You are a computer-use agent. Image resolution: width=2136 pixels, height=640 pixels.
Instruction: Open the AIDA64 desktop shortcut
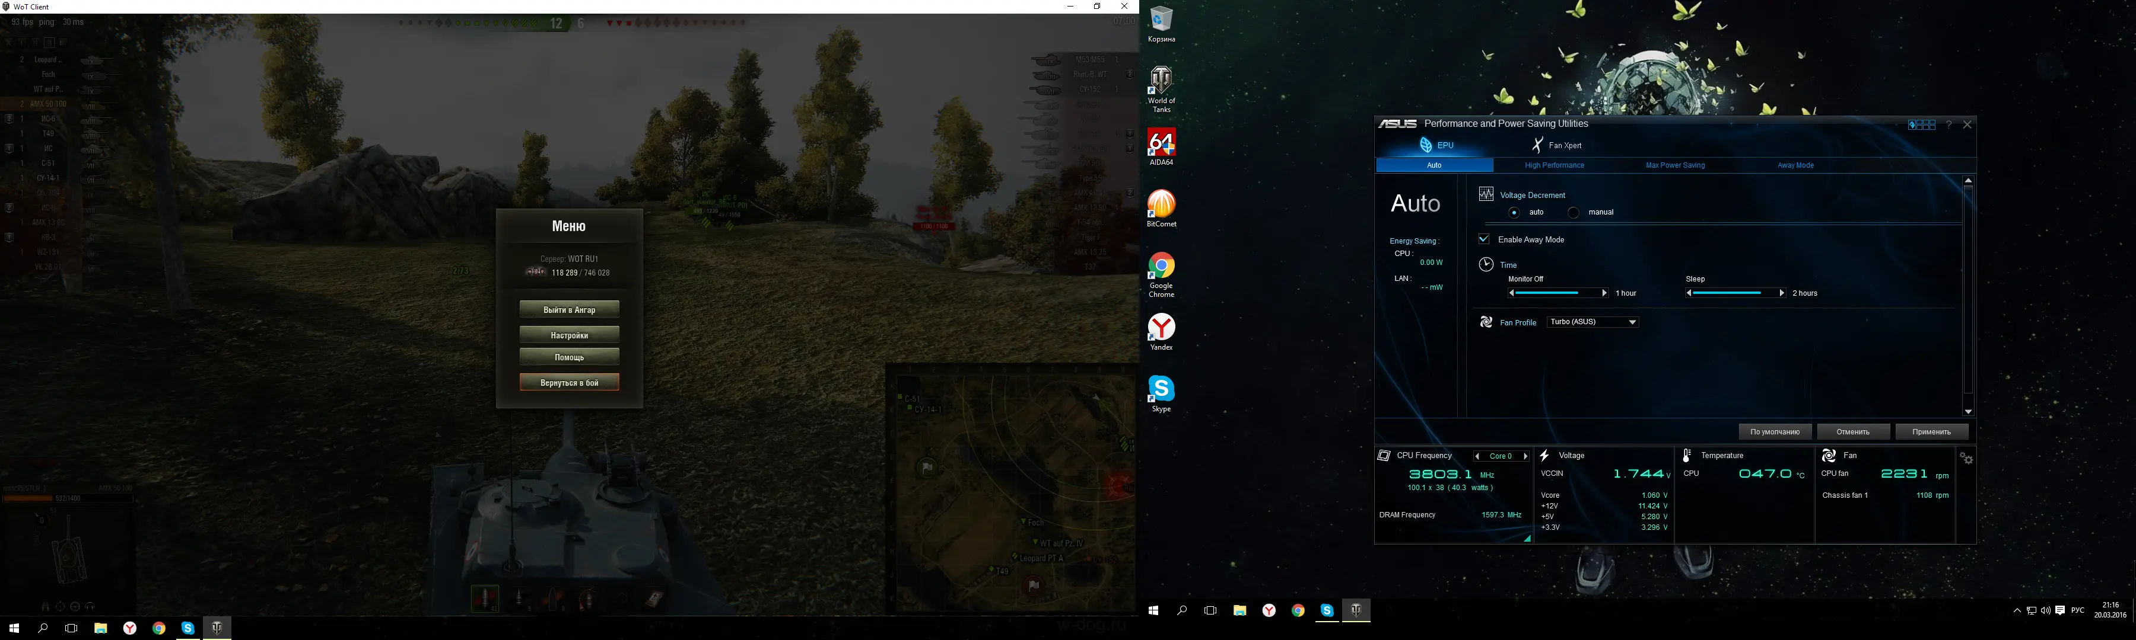click(1161, 145)
